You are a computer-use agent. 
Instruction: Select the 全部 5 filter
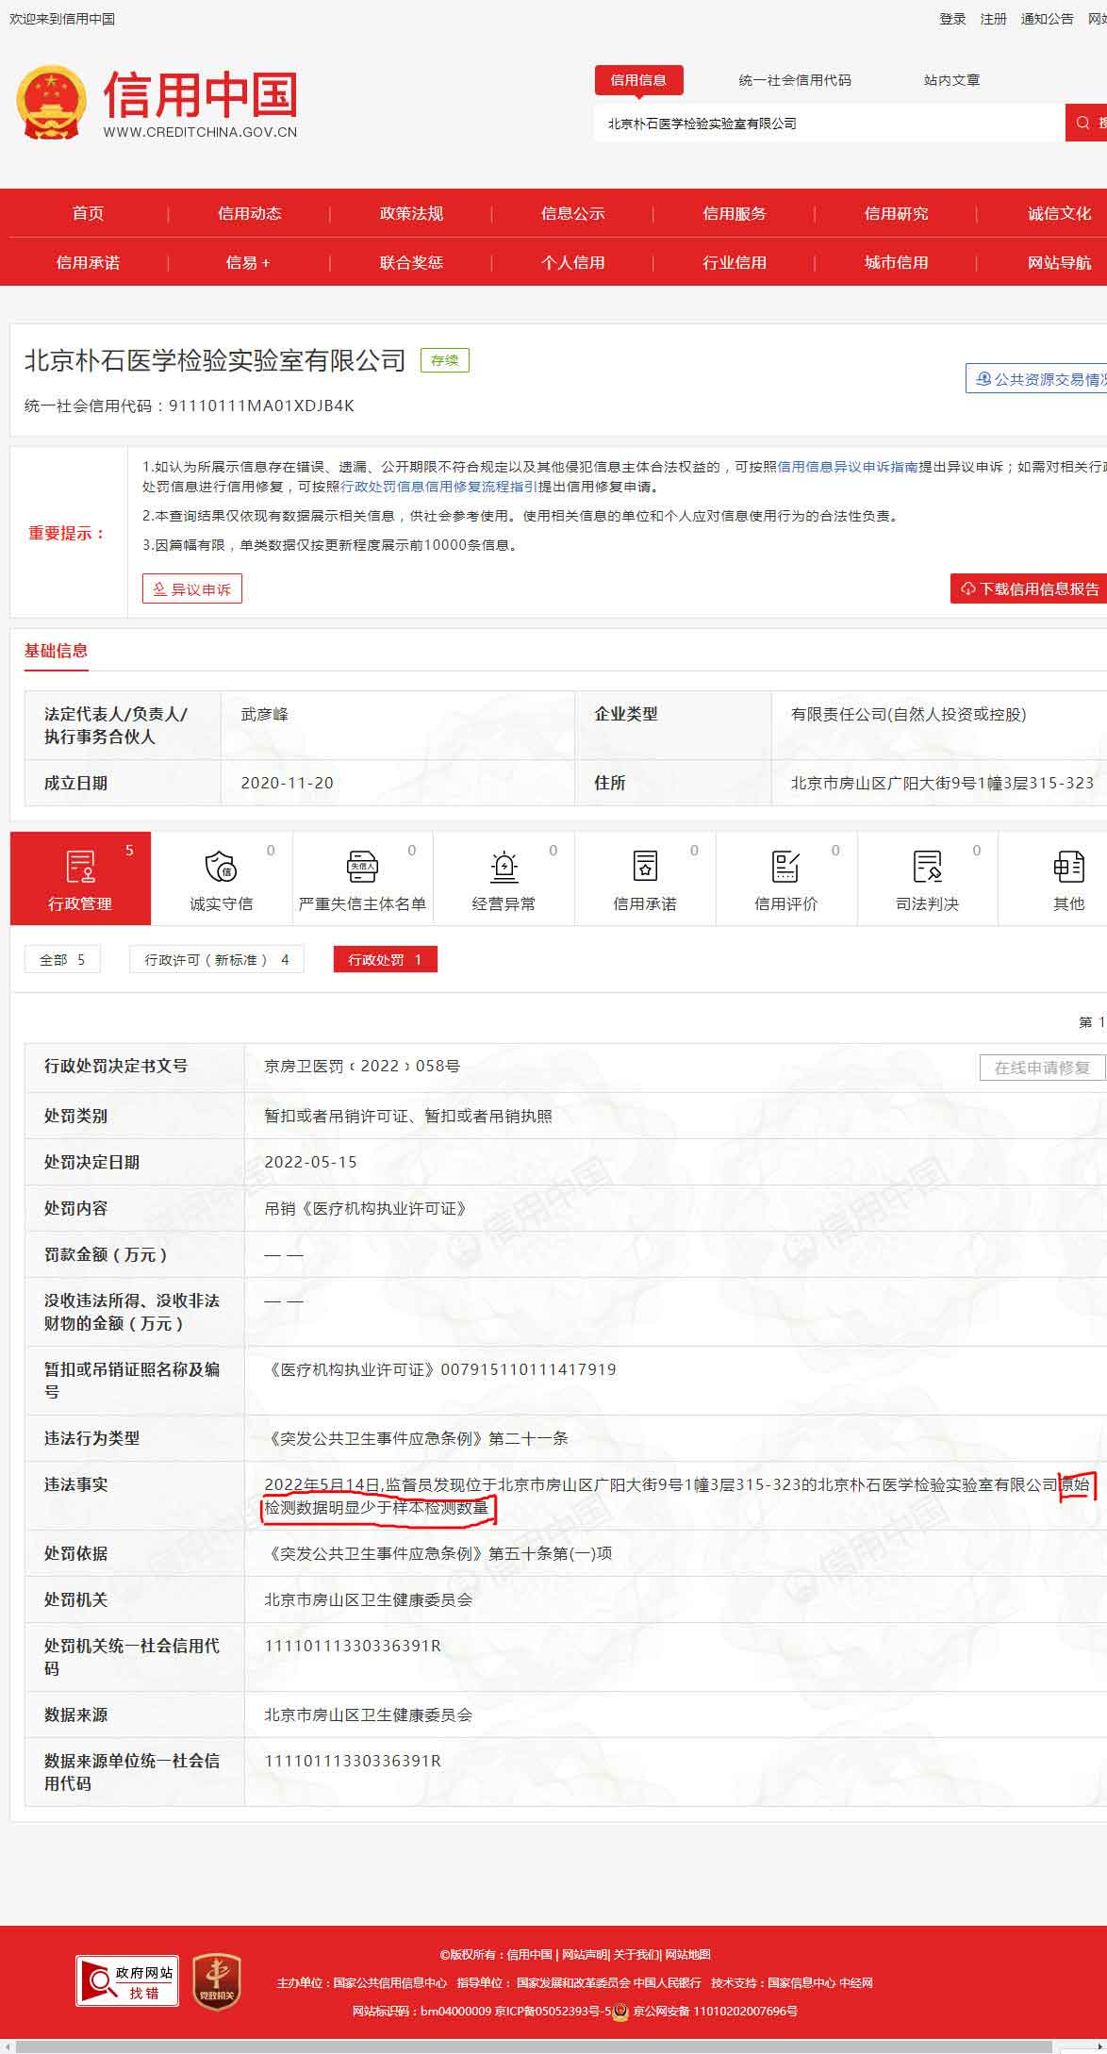click(62, 959)
